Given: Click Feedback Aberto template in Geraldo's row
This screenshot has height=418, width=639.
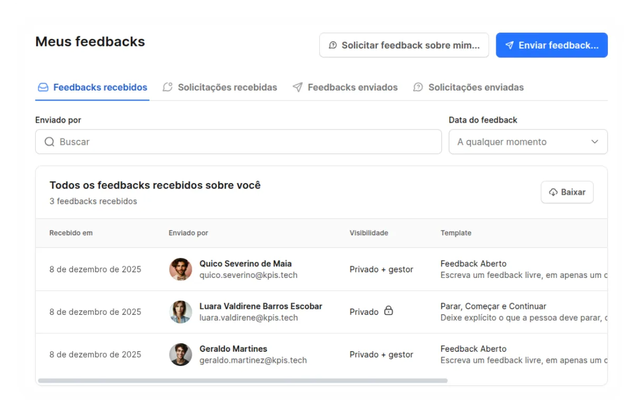Looking at the screenshot, I should coord(474,349).
